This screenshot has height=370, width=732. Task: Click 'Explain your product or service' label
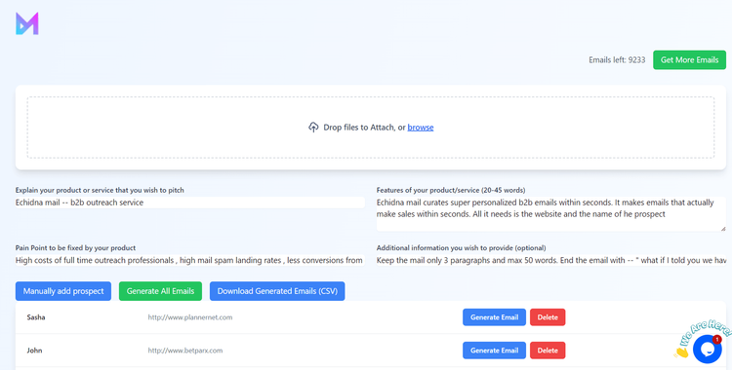pos(100,190)
